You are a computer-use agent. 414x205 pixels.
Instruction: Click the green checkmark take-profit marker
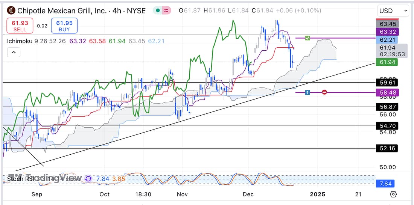307,38
